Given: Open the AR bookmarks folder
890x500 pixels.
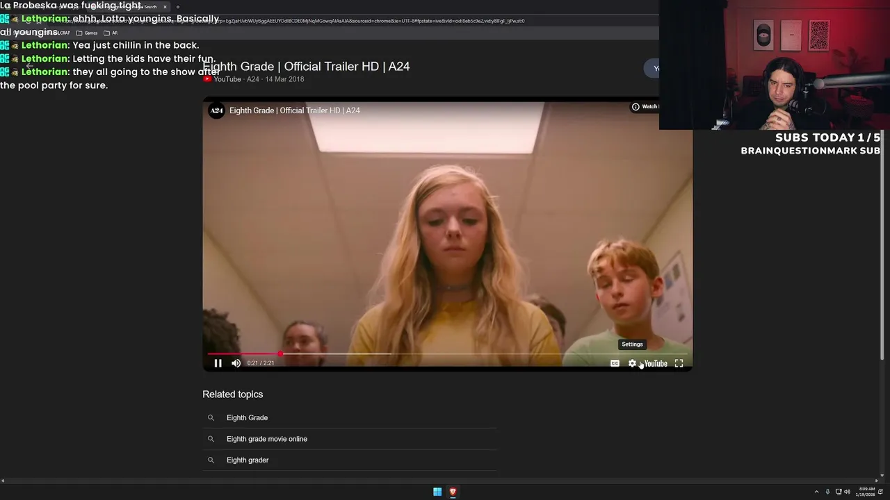Looking at the screenshot, I should (x=111, y=33).
